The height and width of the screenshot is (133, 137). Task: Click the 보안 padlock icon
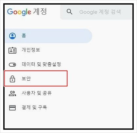[x=12, y=79]
